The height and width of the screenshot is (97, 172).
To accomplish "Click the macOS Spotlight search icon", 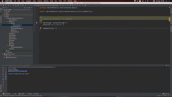I will (166, 1).
